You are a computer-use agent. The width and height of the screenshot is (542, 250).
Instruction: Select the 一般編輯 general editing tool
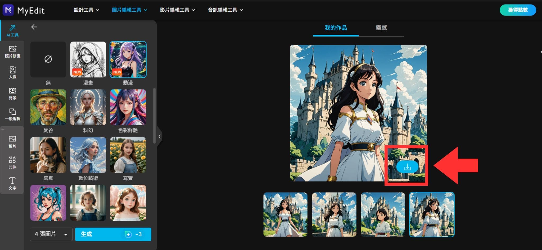pyautogui.click(x=12, y=114)
